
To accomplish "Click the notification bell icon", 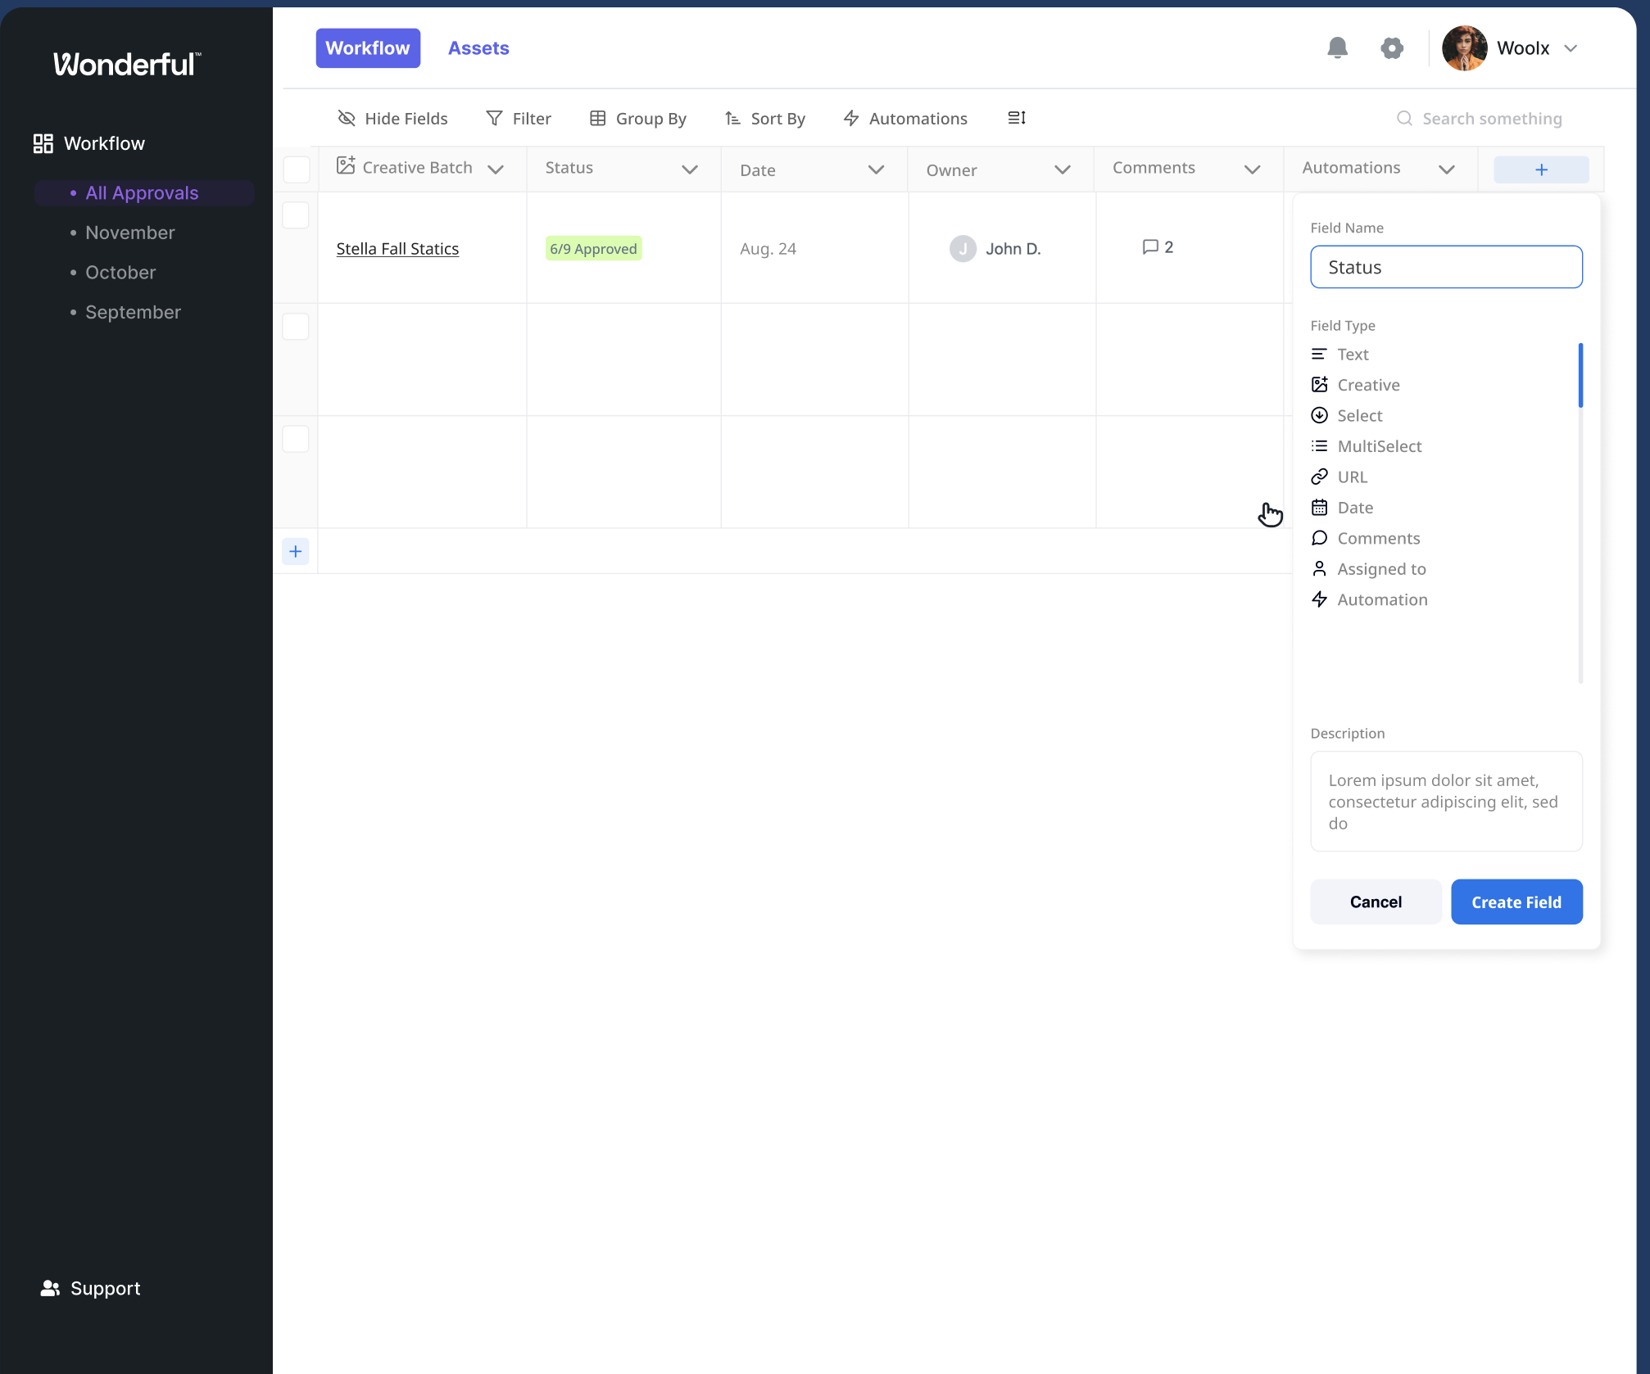I will [1337, 48].
